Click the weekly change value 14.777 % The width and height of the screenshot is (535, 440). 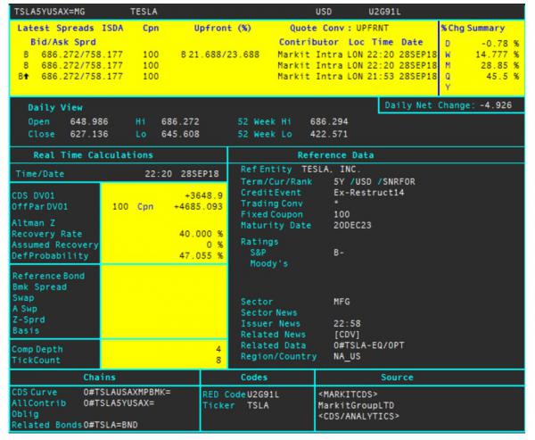498,54
